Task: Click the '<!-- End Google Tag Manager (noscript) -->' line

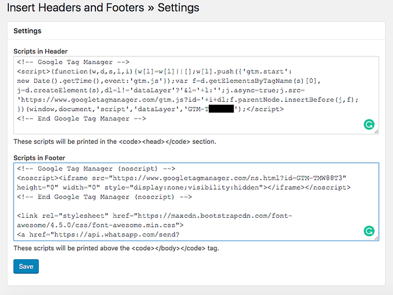Action: click(104, 197)
